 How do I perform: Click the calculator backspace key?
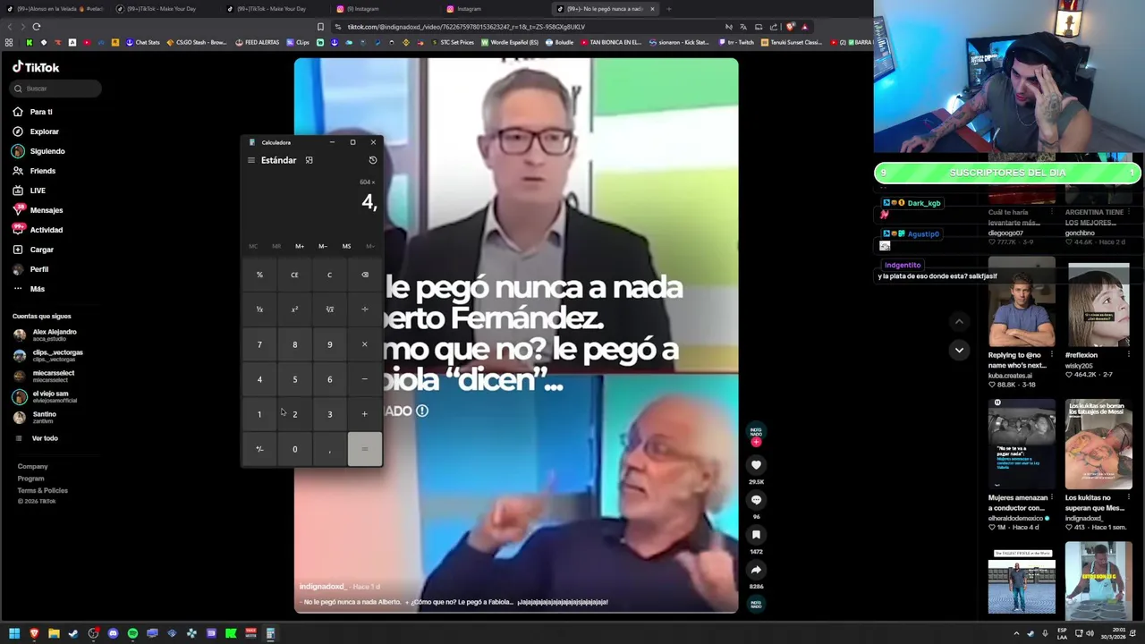click(x=364, y=275)
